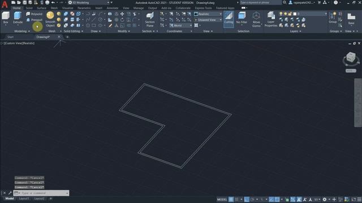Toggle Ortho mode in status bar
Image resolution: width=362 pixels, height=203 pixels.
point(247,199)
